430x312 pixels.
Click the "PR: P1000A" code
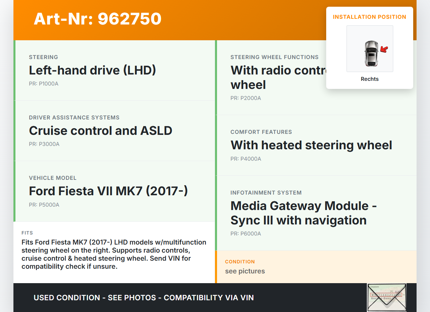tap(44, 84)
